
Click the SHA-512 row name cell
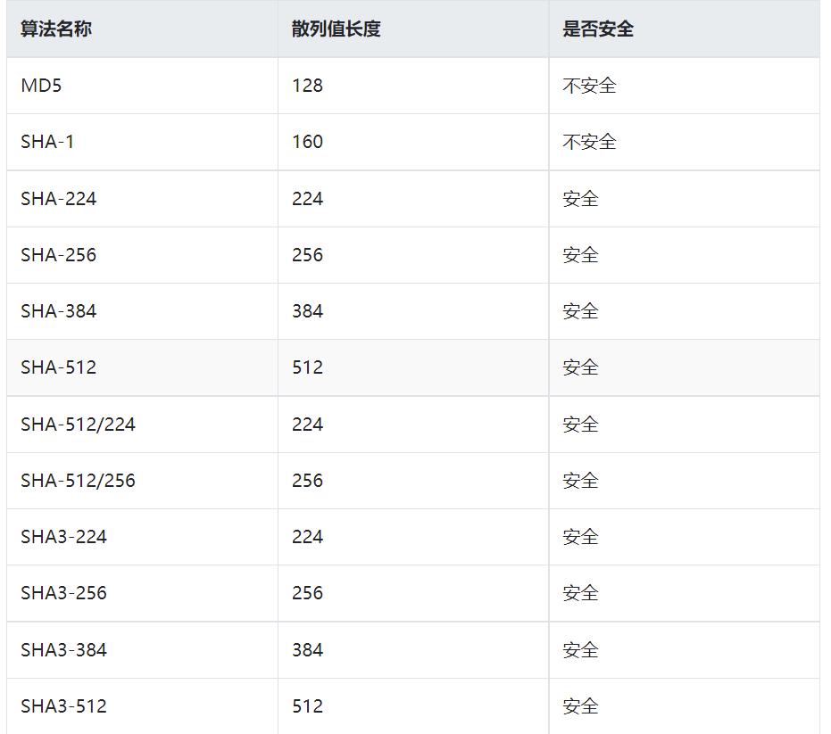click(59, 367)
